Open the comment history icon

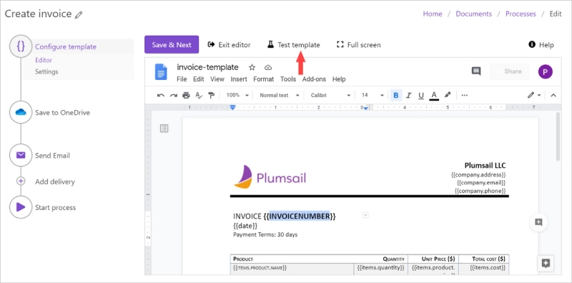tap(476, 71)
